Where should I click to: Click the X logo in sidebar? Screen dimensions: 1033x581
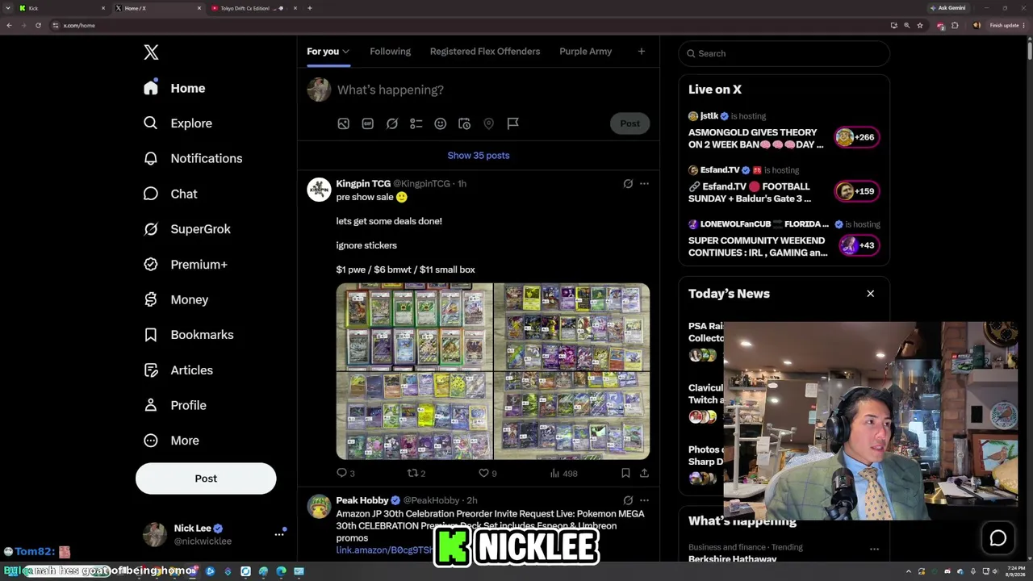coord(151,52)
